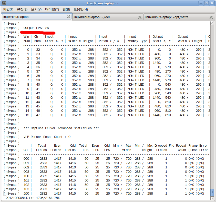Click Ch Num value 44 in row 12
The image size is (216, 202).
[x=38, y=102]
